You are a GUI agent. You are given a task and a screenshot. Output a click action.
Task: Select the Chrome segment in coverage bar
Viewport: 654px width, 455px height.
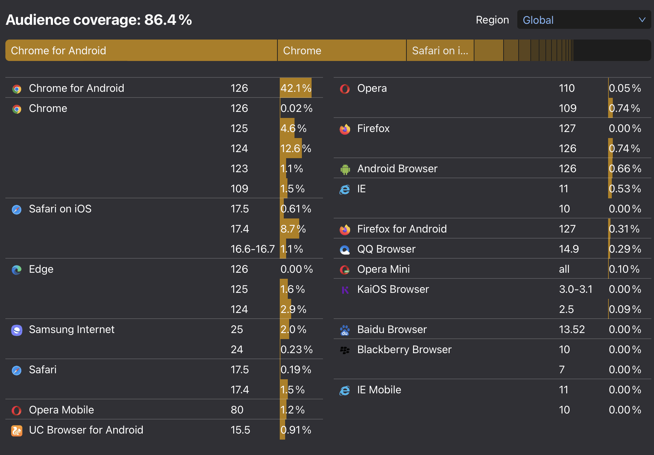tap(342, 51)
